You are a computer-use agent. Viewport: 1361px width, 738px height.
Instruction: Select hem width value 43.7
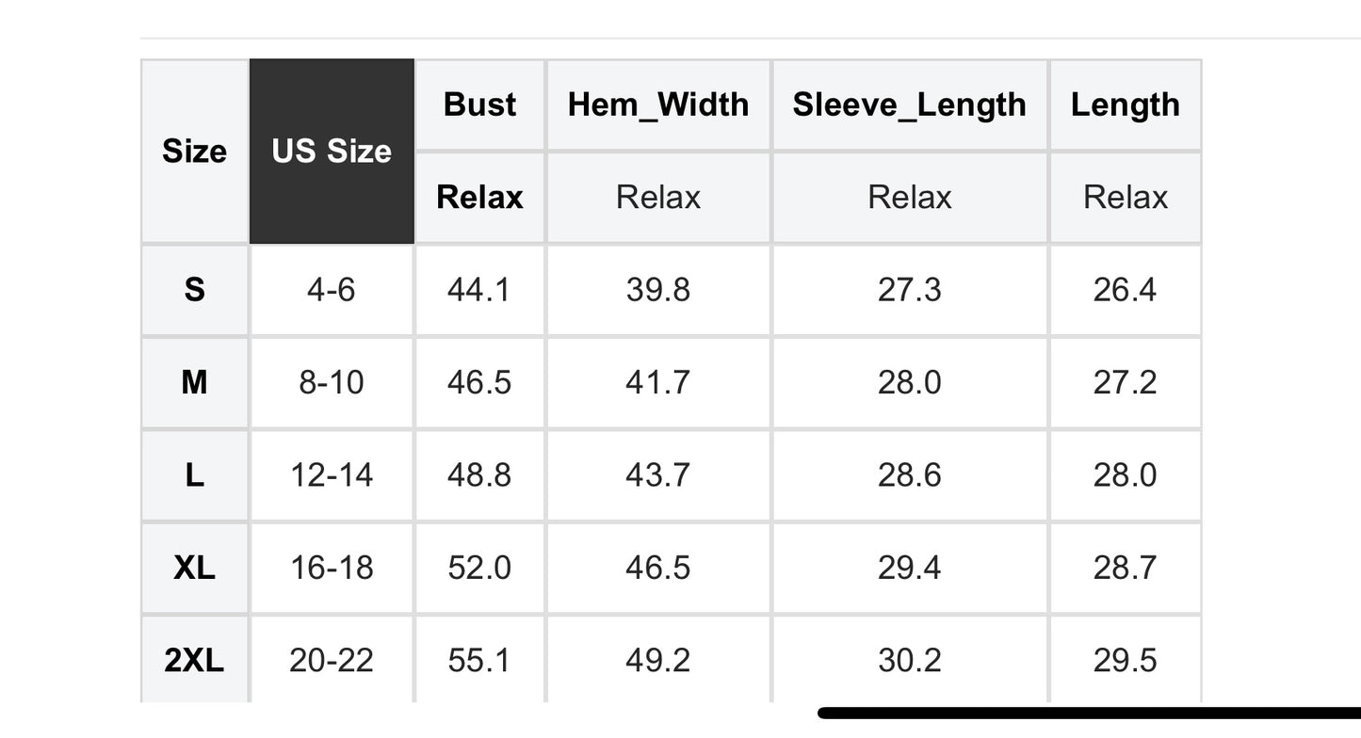(x=658, y=475)
